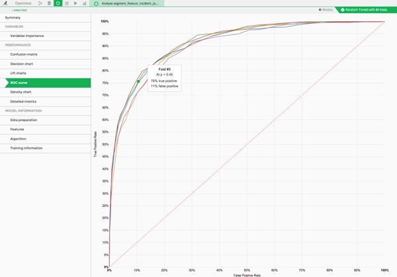This screenshot has height=277, width=397.
Task: Click the True Positive Rate axis label
Action: (x=95, y=144)
